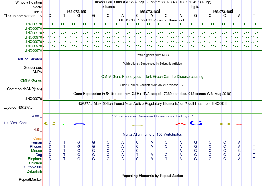Click the blue RefSeq Curated gene line
Image resolution: width=262 pixels, height=186 pixels.
click(x=153, y=59)
